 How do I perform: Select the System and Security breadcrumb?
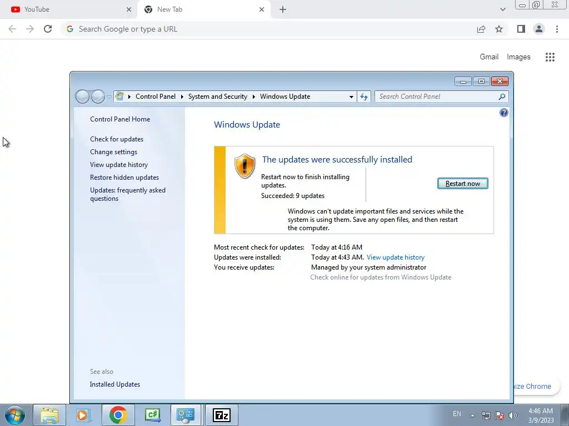pyautogui.click(x=217, y=97)
